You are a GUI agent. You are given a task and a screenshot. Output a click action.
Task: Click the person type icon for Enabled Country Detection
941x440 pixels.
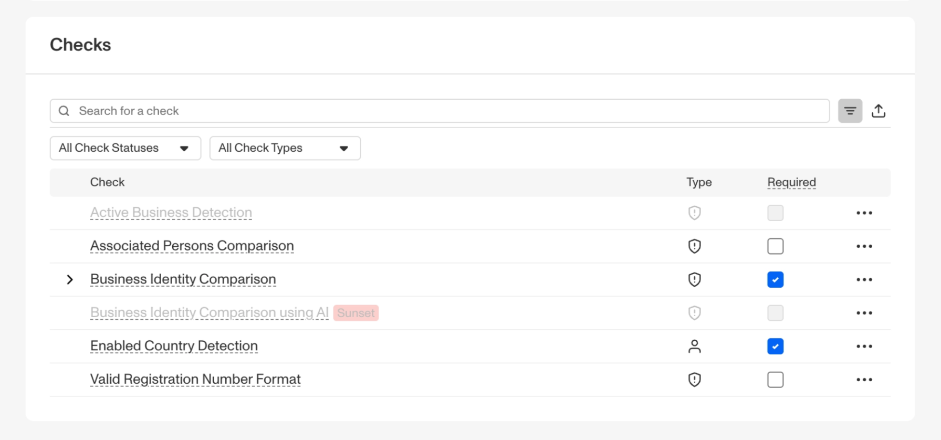click(x=694, y=346)
